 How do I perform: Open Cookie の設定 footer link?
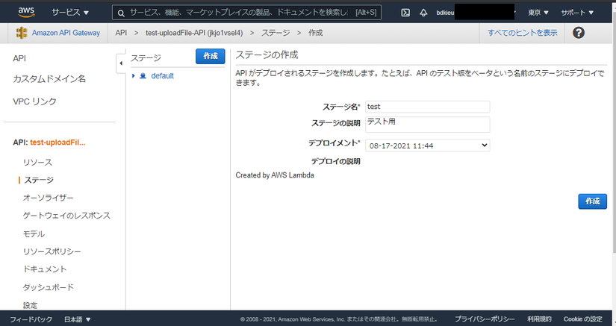(583, 319)
